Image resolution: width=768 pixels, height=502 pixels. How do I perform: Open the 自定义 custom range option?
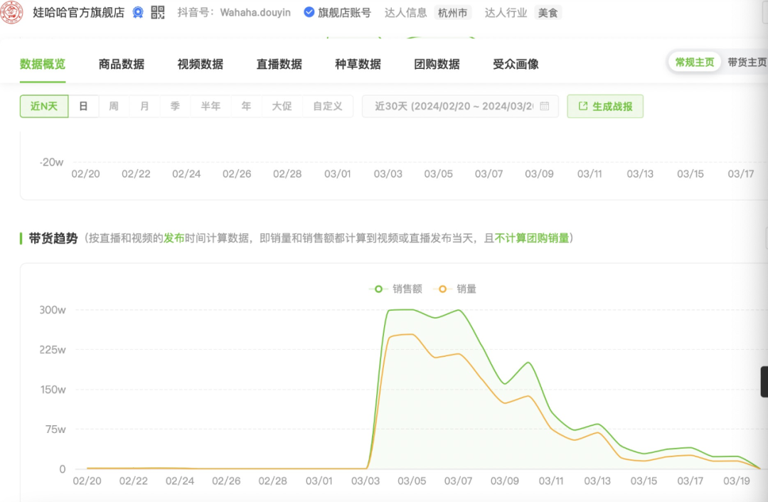328,107
